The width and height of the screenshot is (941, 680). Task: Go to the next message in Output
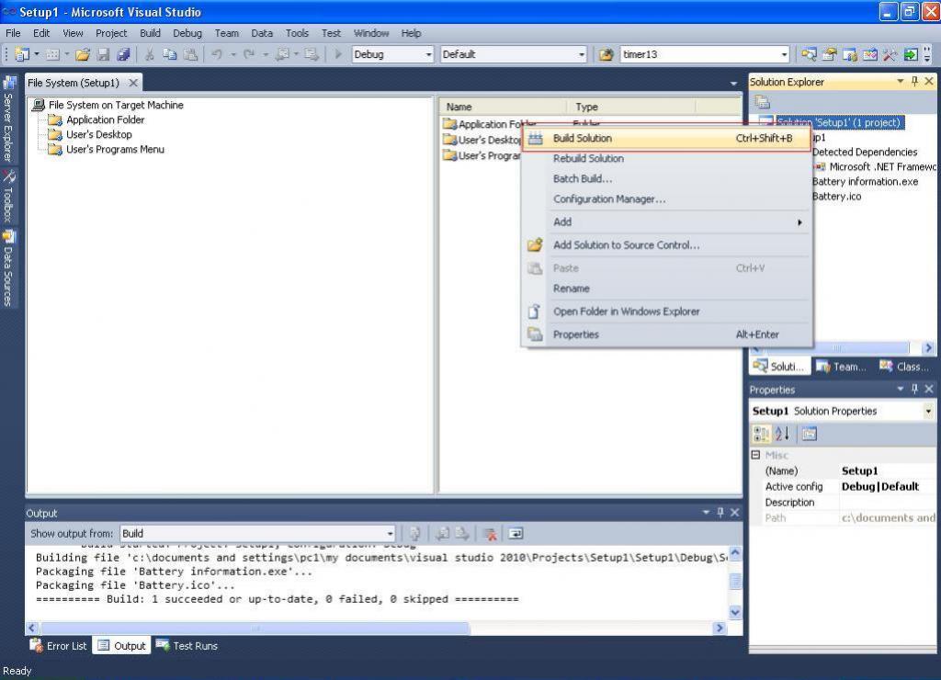pos(462,534)
